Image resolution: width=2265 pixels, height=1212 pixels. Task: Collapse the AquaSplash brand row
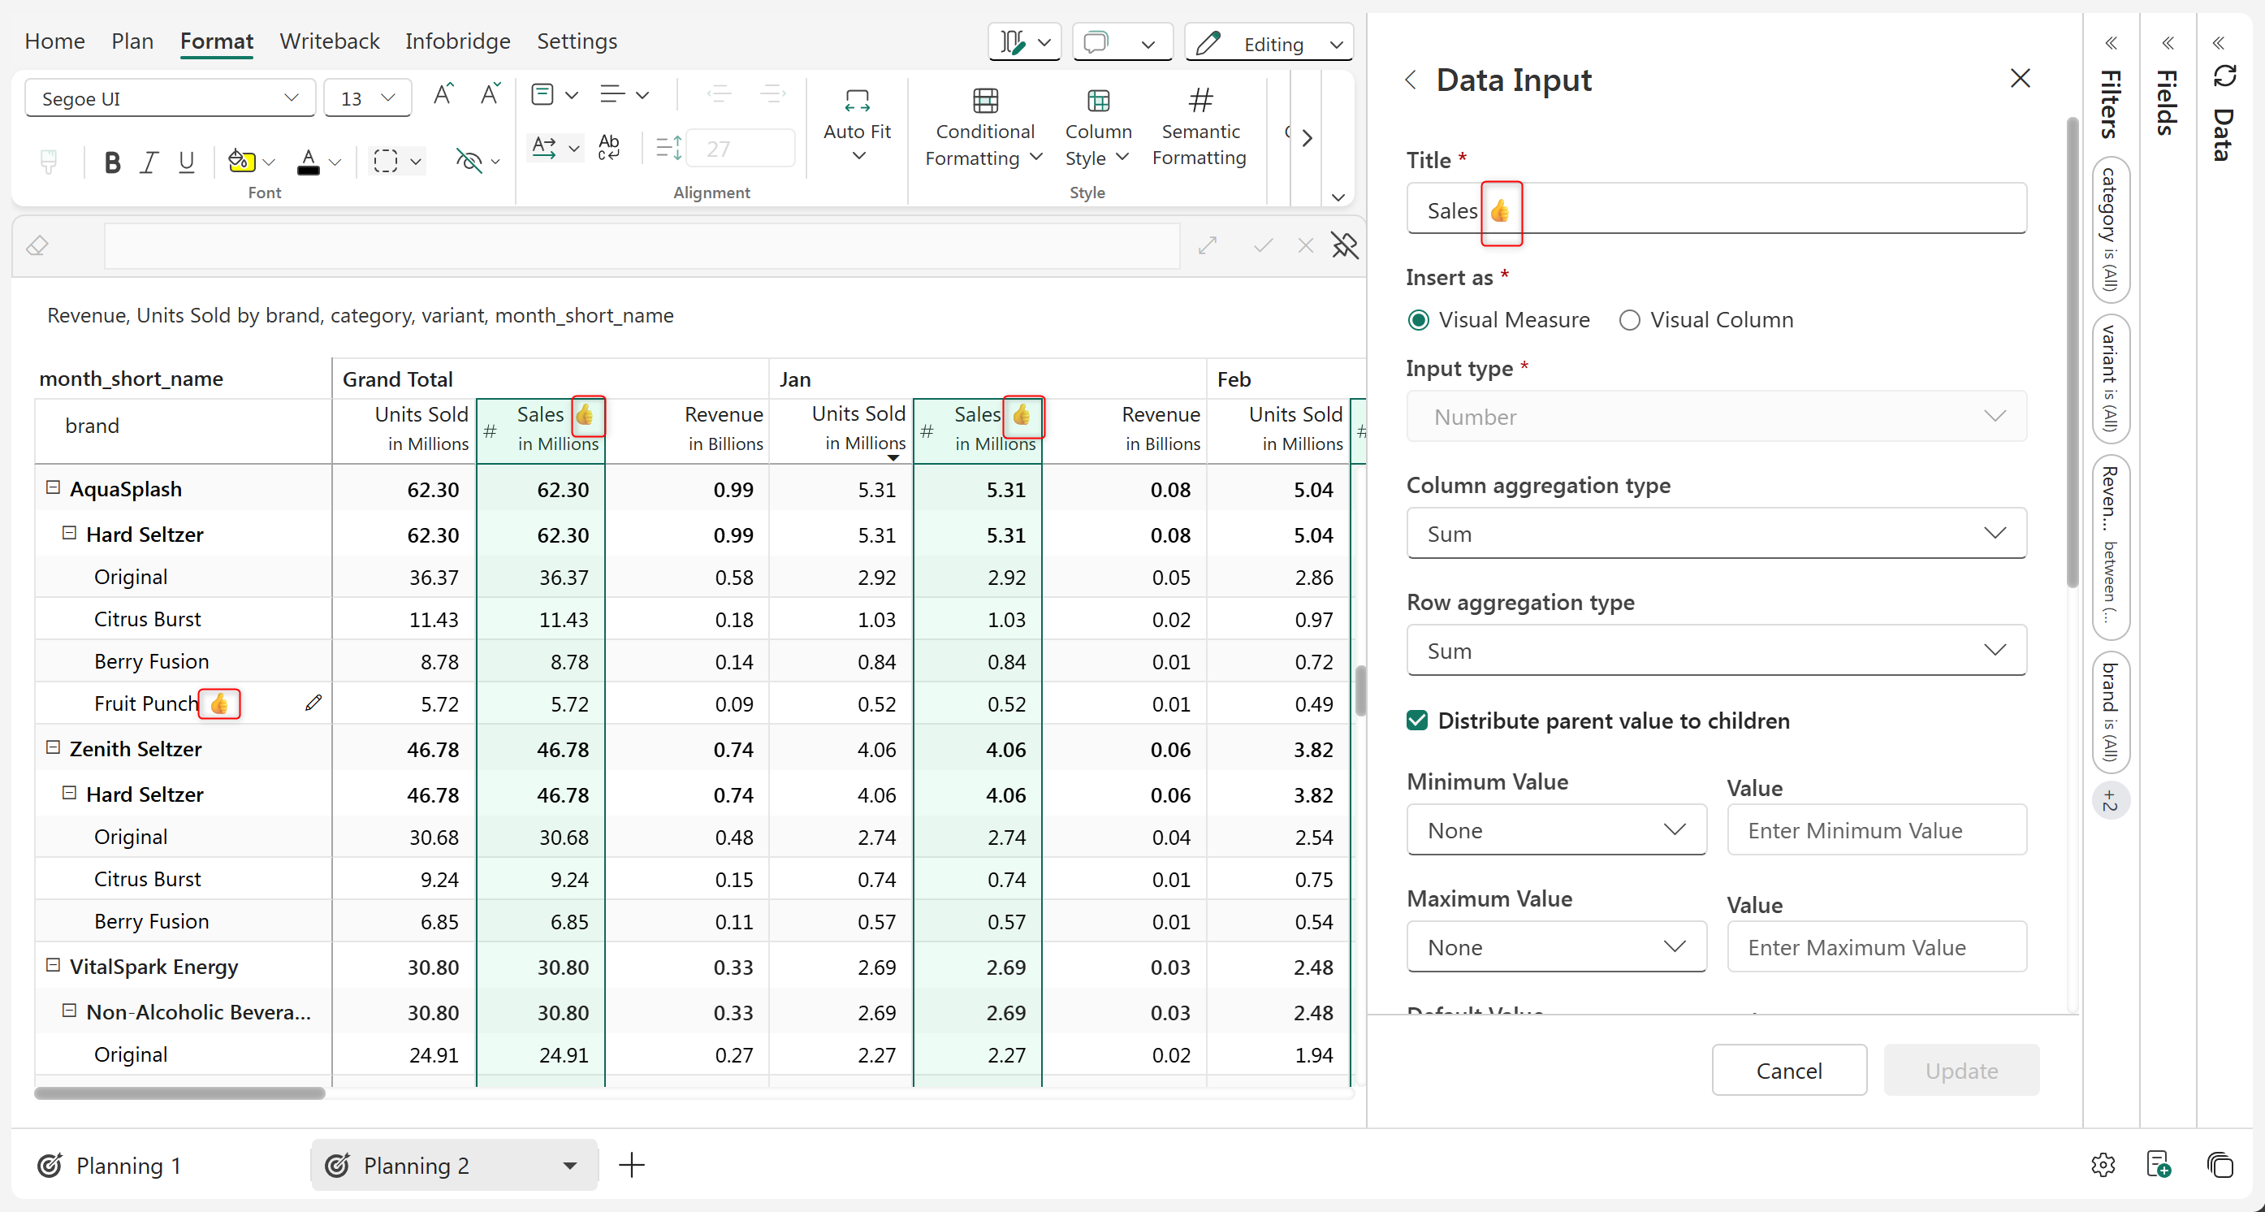[53, 487]
